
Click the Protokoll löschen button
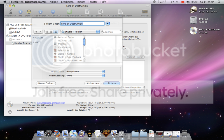coord(135,57)
